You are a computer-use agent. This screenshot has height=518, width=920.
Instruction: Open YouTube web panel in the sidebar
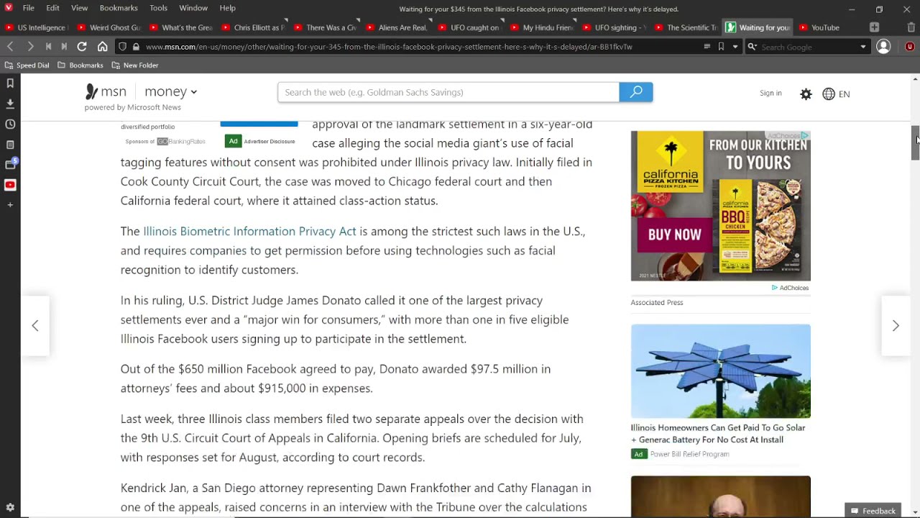pos(10,185)
